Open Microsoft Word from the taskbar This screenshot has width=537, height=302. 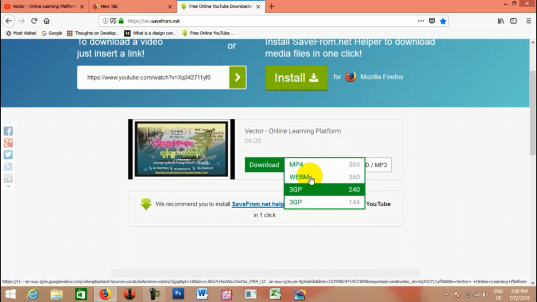(202, 294)
